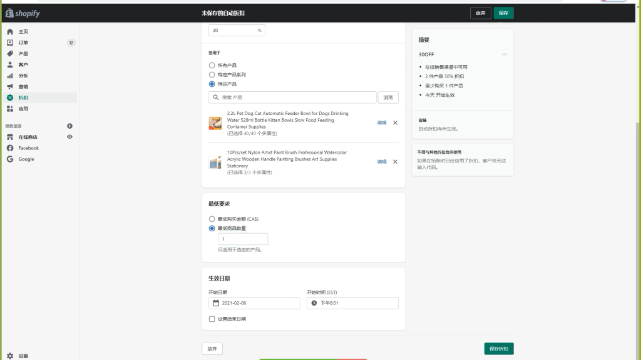Select 特定产品系列 collections radio option
Image resolution: width=641 pixels, height=360 pixels.
(x=212, y=74)
